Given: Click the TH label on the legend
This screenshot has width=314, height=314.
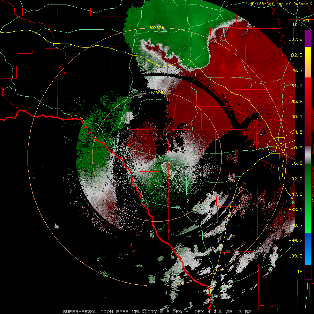Looking at the screenshot, I should 300,272.
